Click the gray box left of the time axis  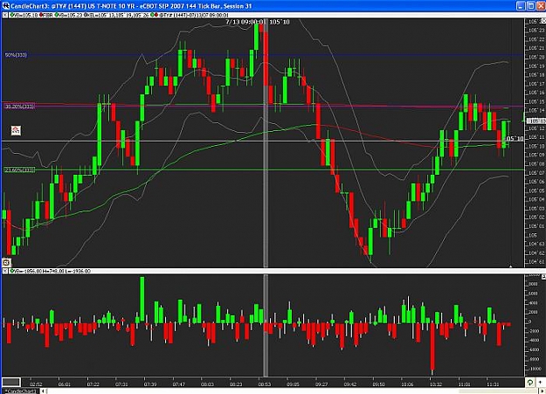(x=11, y=383)
